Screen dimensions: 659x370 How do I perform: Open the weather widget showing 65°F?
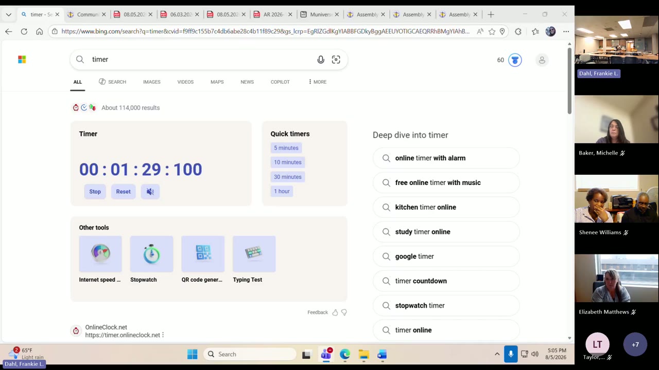(27, 354)
